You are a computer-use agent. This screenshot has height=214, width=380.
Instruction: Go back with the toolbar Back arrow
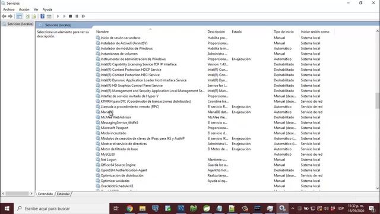pyautogui.click(x=4, y=16)
